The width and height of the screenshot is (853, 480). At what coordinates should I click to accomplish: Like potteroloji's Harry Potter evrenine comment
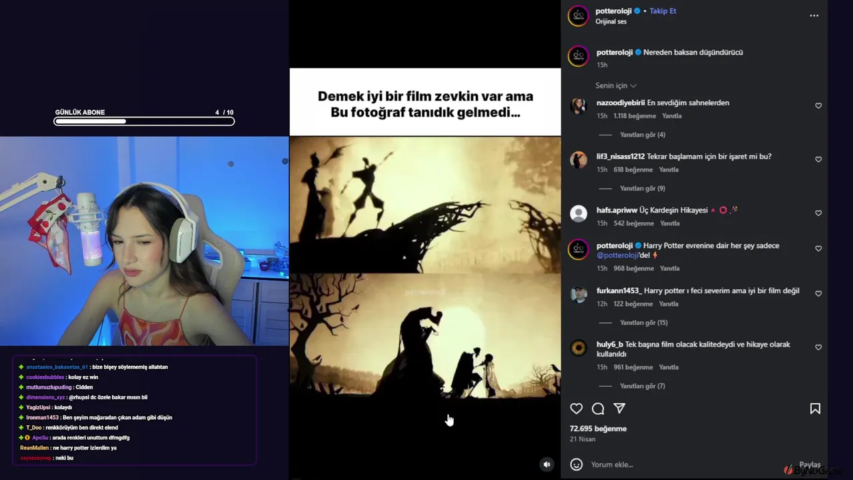point(818,249)
